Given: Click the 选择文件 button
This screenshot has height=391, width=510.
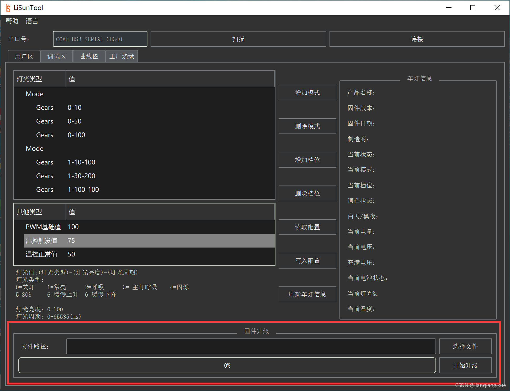Looking at the screenshot, I should click(x=465, y=346).
